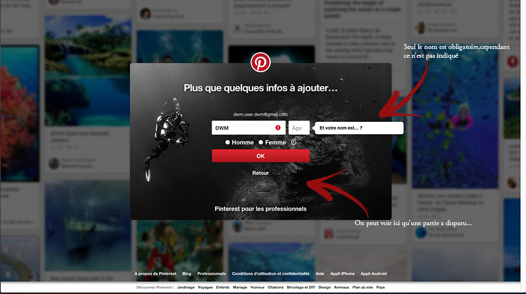Click the blurred waterfall lagoon pin thumbnail
Screen dimensions: 526x294
click(88, 71)
